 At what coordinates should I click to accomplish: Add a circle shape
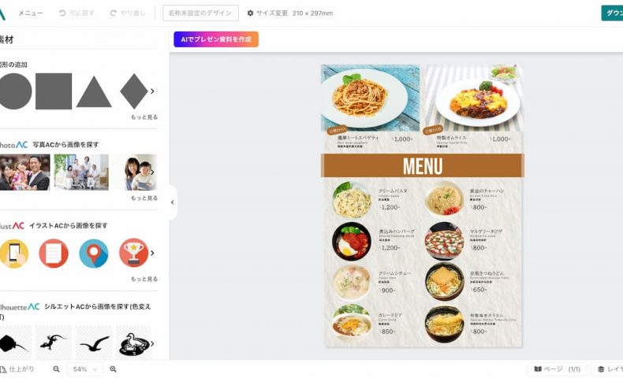15,91
